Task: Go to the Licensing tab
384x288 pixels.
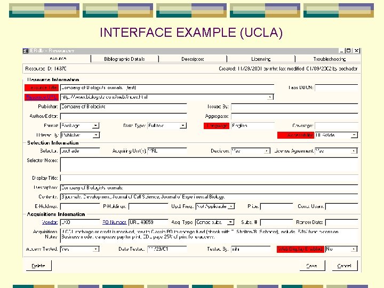Action: click(261, 59)
